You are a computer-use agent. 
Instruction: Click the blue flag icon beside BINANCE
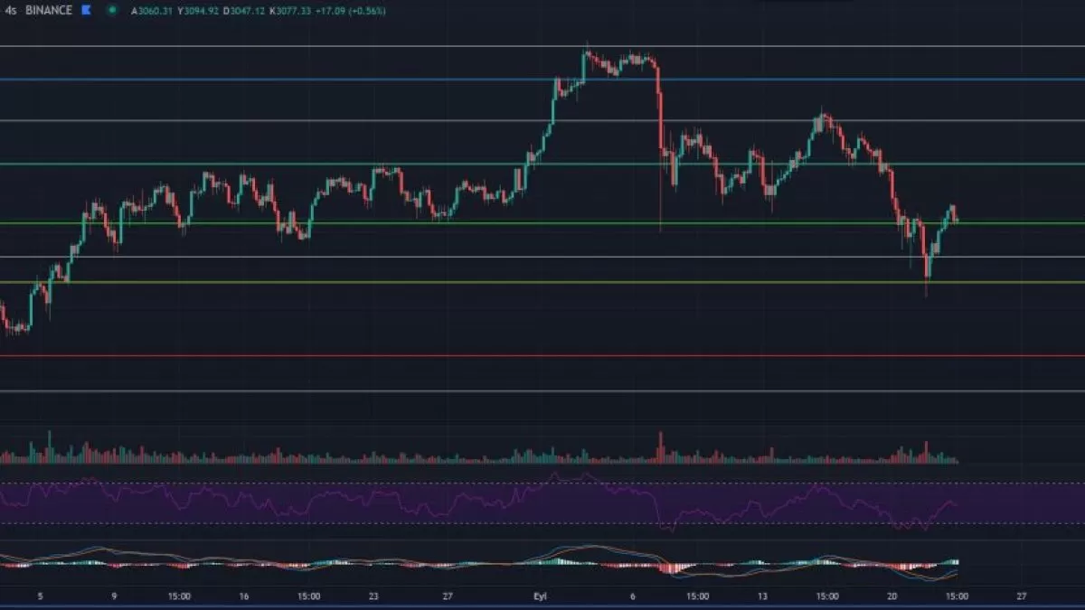(x=86, y=11)
